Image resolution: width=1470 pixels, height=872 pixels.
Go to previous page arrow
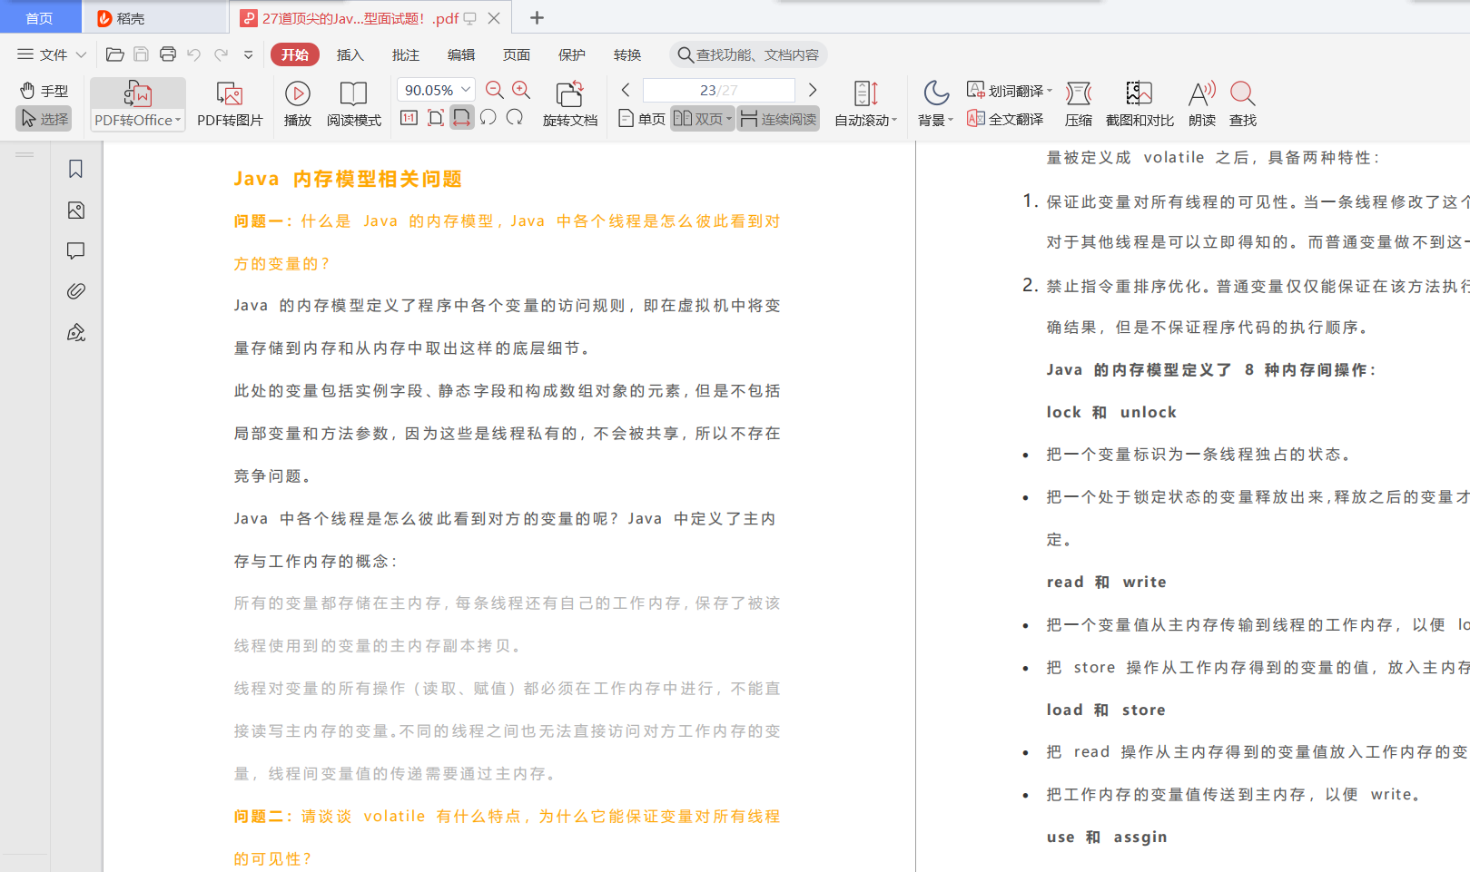click(x=626, y=90)
